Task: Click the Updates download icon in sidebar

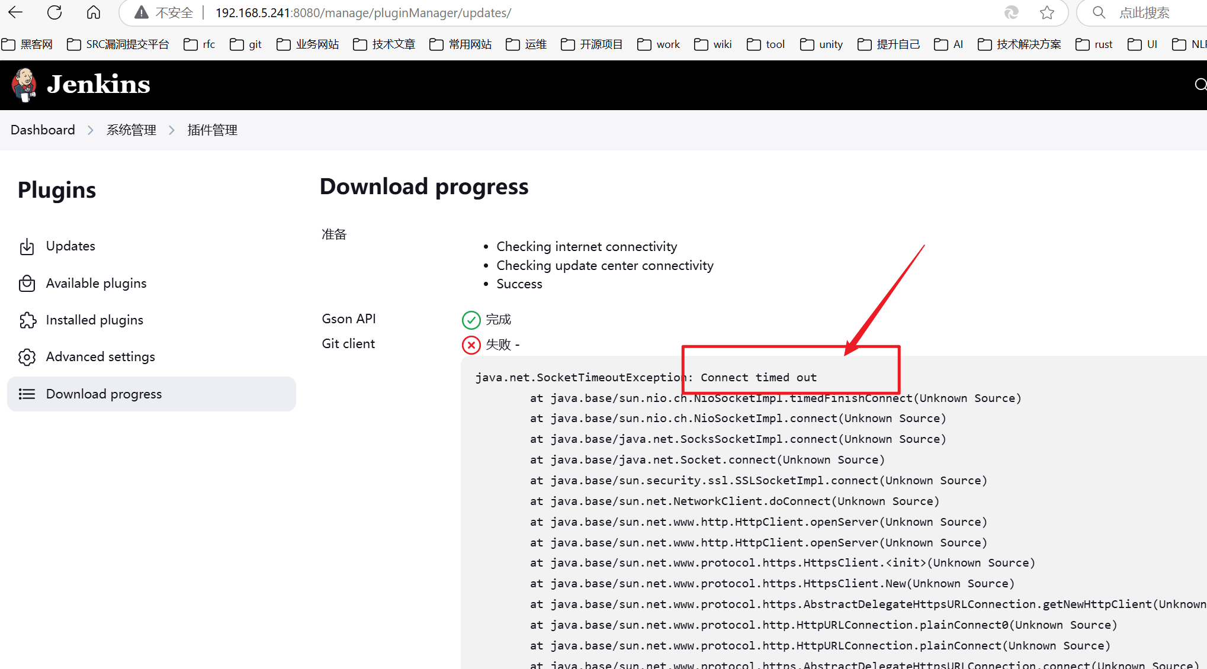Action: click(x=27, y=246)
